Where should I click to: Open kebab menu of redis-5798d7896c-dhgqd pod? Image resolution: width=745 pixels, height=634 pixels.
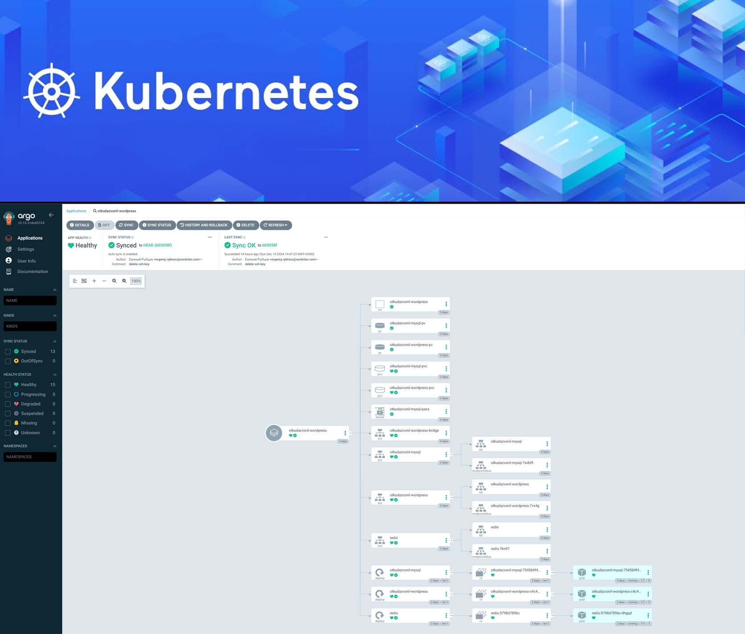tap(648, 615)
